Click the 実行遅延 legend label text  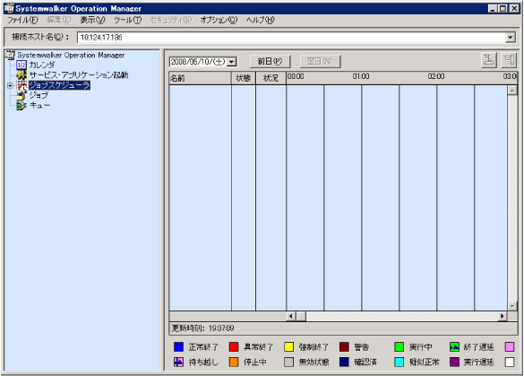click(x=478, y=362)
